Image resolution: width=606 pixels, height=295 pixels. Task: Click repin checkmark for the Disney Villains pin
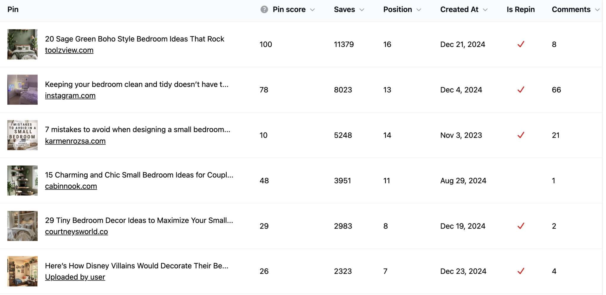tap(521, 271)
